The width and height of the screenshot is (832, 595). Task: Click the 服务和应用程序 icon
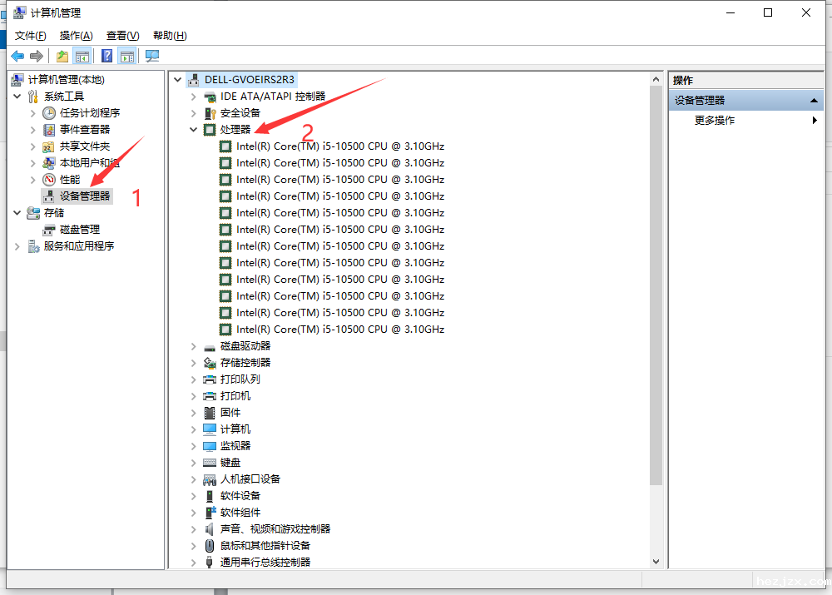(33, 246)
